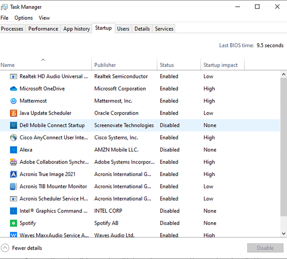This screenshot has width=287, height=259.
Task: Click the Alexa app icon
Action: click(x=13, y=150)
